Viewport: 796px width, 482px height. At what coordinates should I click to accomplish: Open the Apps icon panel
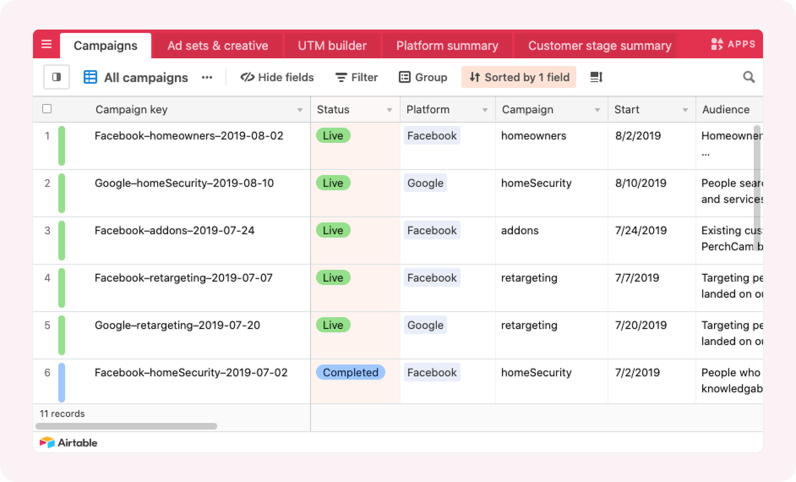tap(733, 44)
